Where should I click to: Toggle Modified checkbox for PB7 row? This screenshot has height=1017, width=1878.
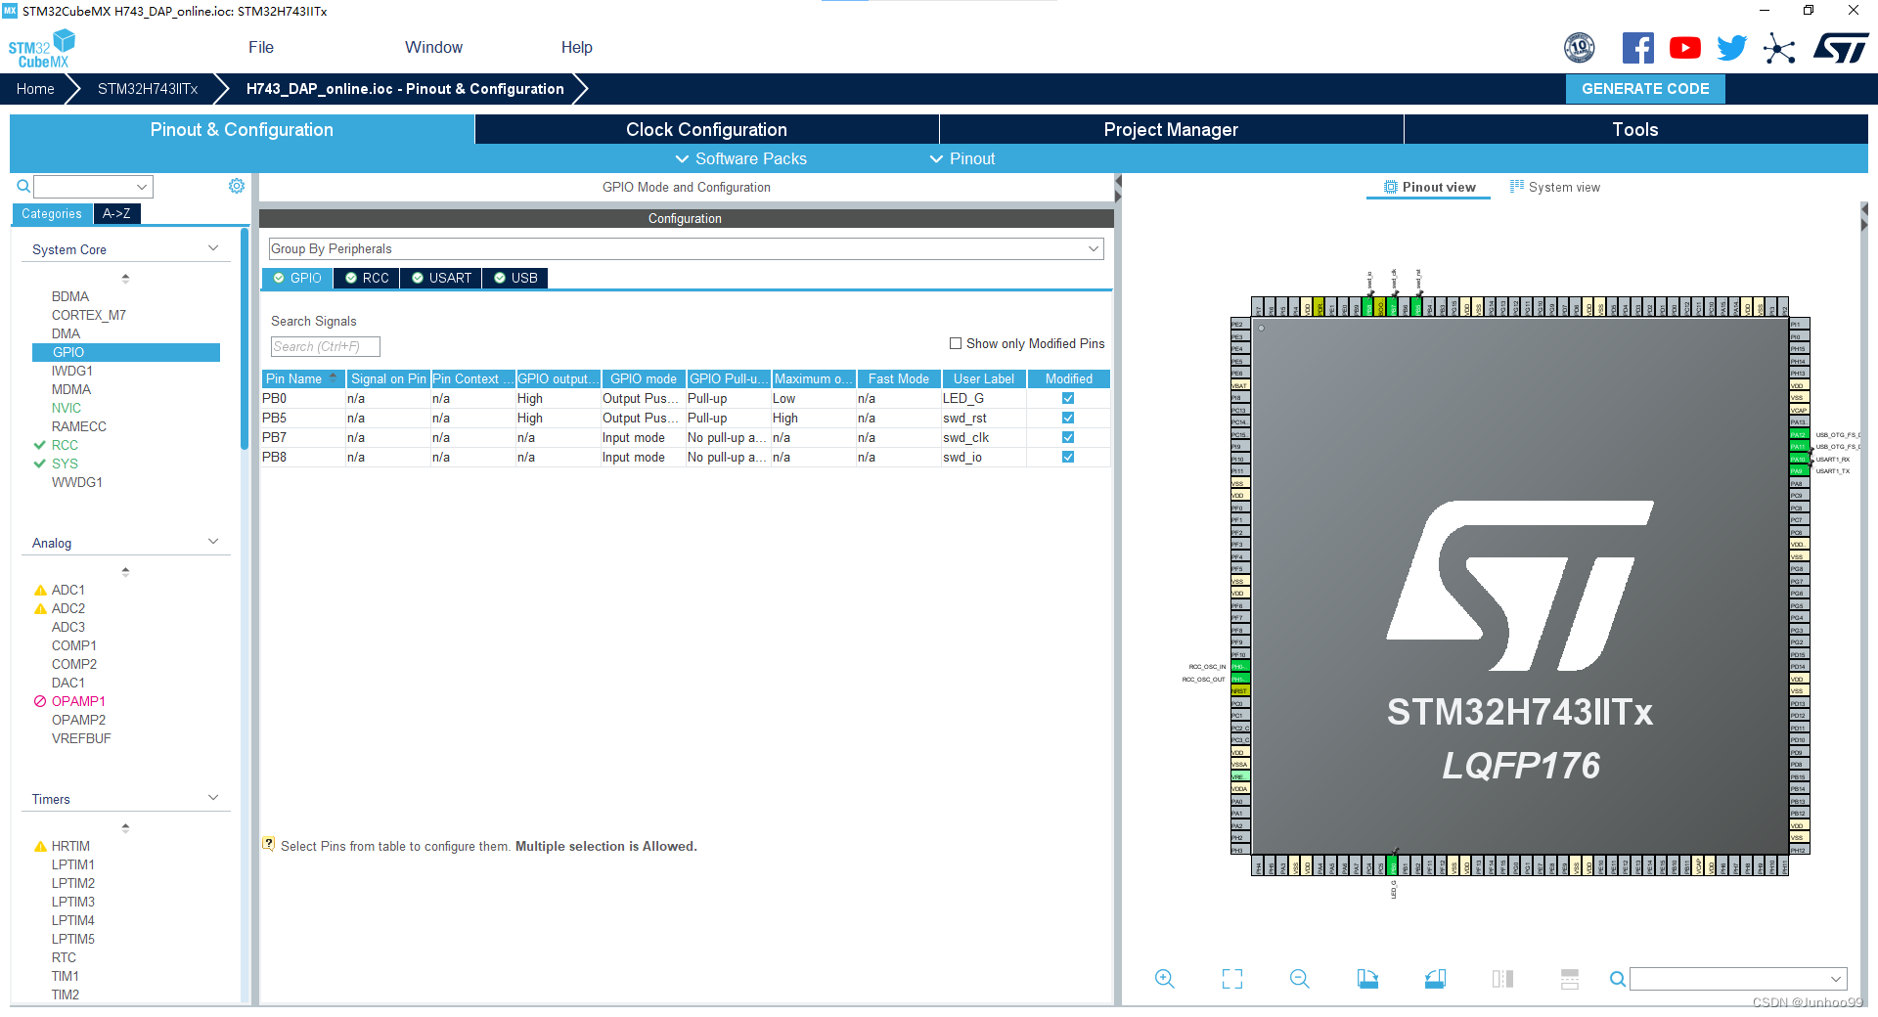click(x=1068, y=437)
